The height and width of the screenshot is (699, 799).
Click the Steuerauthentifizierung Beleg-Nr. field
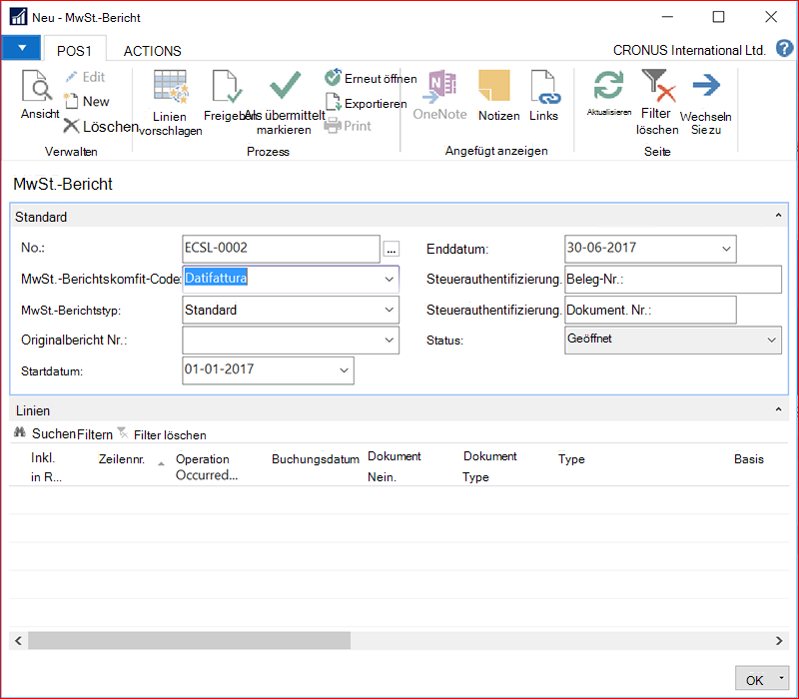(672, 280)
